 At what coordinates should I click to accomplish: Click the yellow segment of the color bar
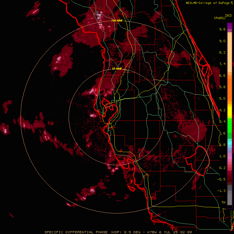[x=230, y=111]
